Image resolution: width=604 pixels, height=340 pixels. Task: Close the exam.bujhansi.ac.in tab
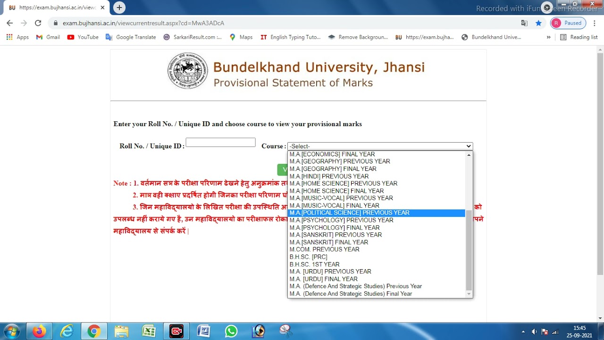point(102,8)
